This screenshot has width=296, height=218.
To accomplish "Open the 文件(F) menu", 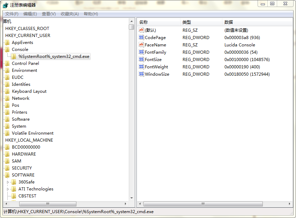I will click(x=12, y=14).
